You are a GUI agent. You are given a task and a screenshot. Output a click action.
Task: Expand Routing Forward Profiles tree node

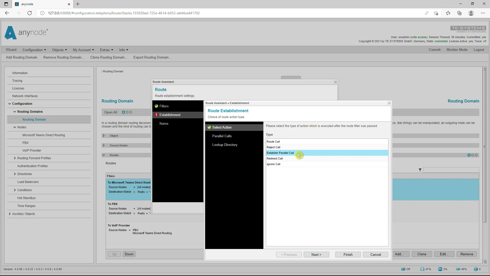coord(15,158)
